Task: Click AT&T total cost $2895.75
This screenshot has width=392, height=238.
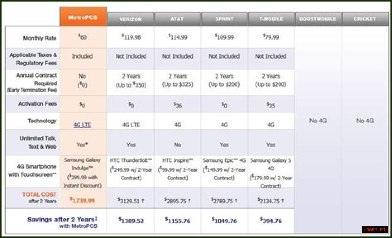Action: tap(178, 201)
